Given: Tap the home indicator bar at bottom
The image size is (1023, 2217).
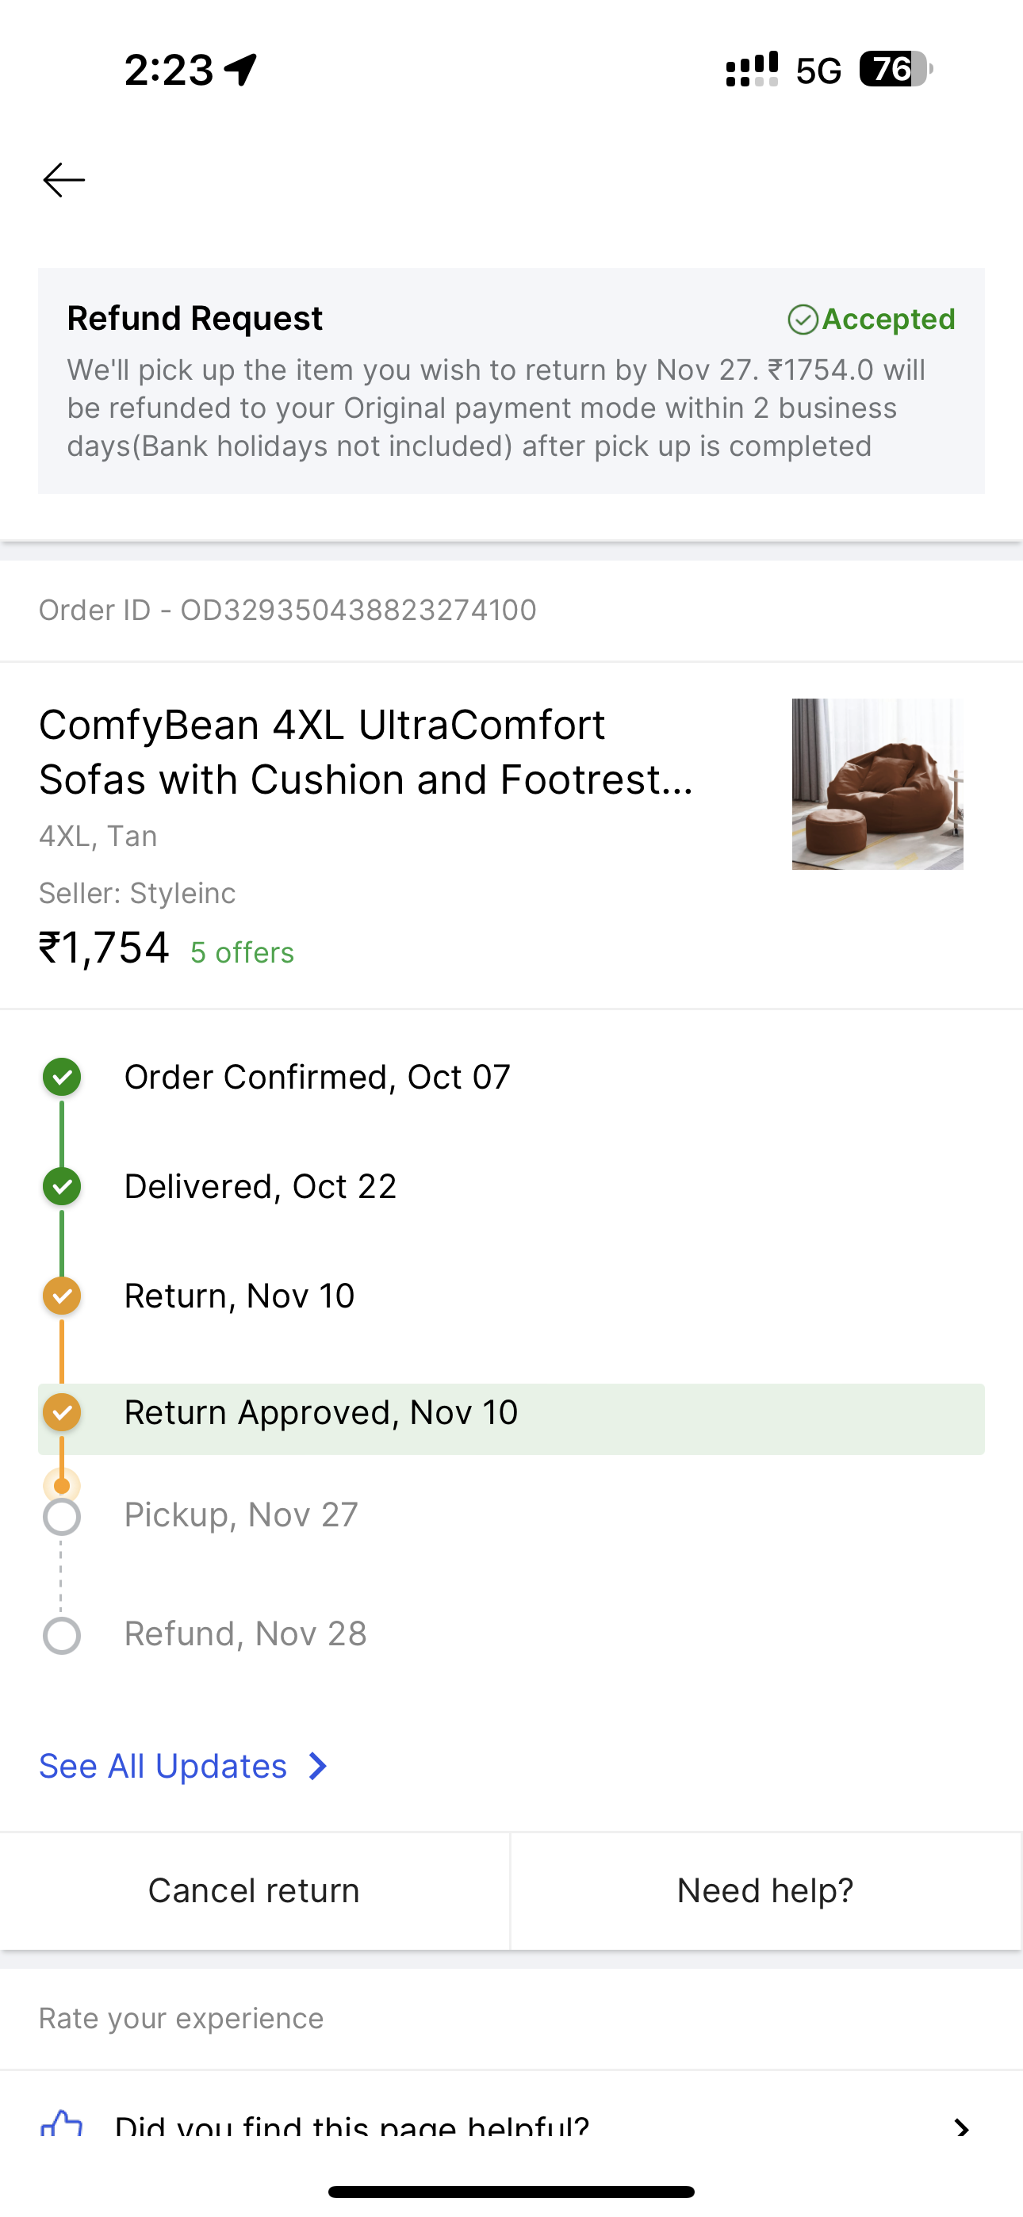Looking at the screenshot, I should (x=511, y=2191).
